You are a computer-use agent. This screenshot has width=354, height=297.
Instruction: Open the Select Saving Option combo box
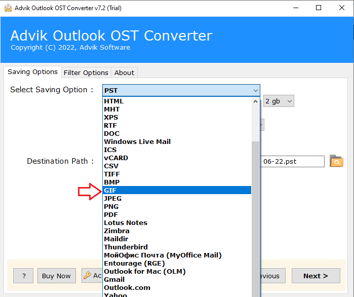click(181, 90)
